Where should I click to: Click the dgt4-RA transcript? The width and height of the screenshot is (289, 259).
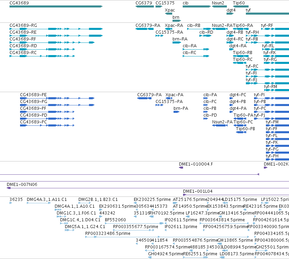[x=232, y=49]
